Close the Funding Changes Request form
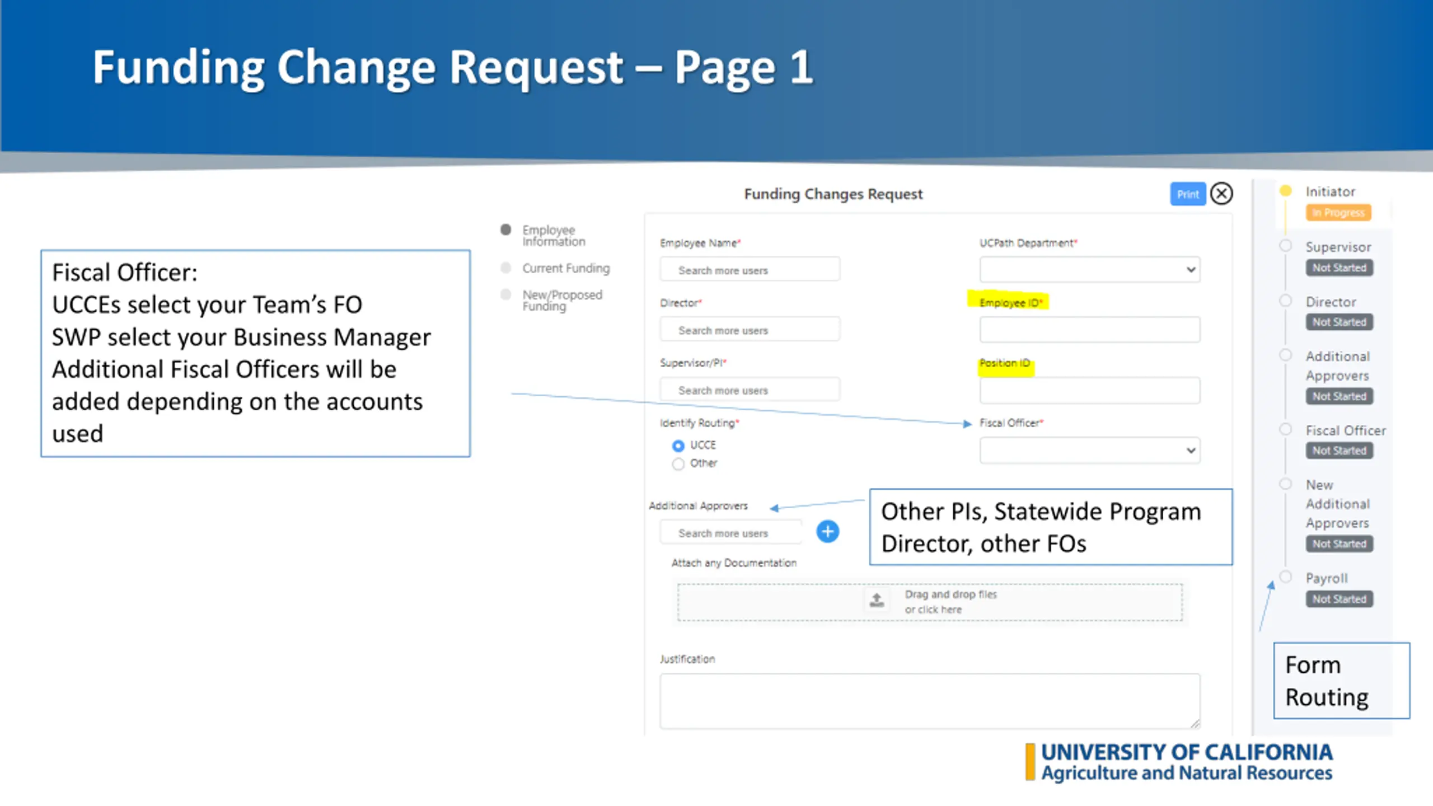Image resolution: width=1433 pixels, height=806 pixels. point(1221,194)
